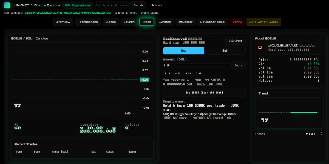Click the TradingView watermark on the candles chart
The height and width of the screenshot is (164, 329).
(17, 106)
